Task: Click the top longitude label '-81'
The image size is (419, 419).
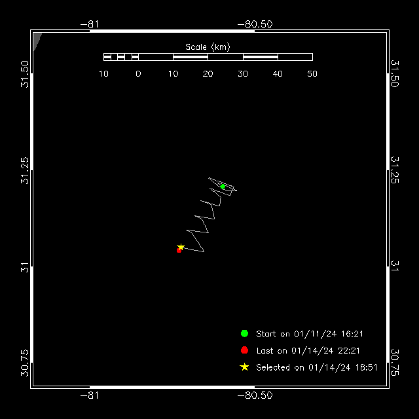Action: point(90,24)
